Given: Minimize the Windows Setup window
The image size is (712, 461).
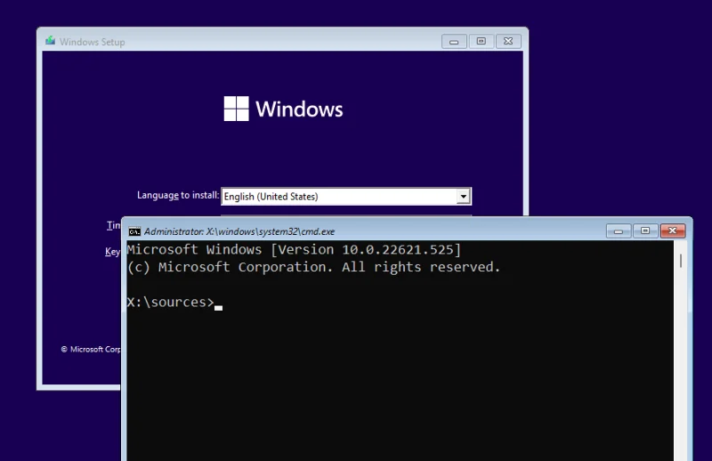Looking at the screenshot, I should click(454, 41).
